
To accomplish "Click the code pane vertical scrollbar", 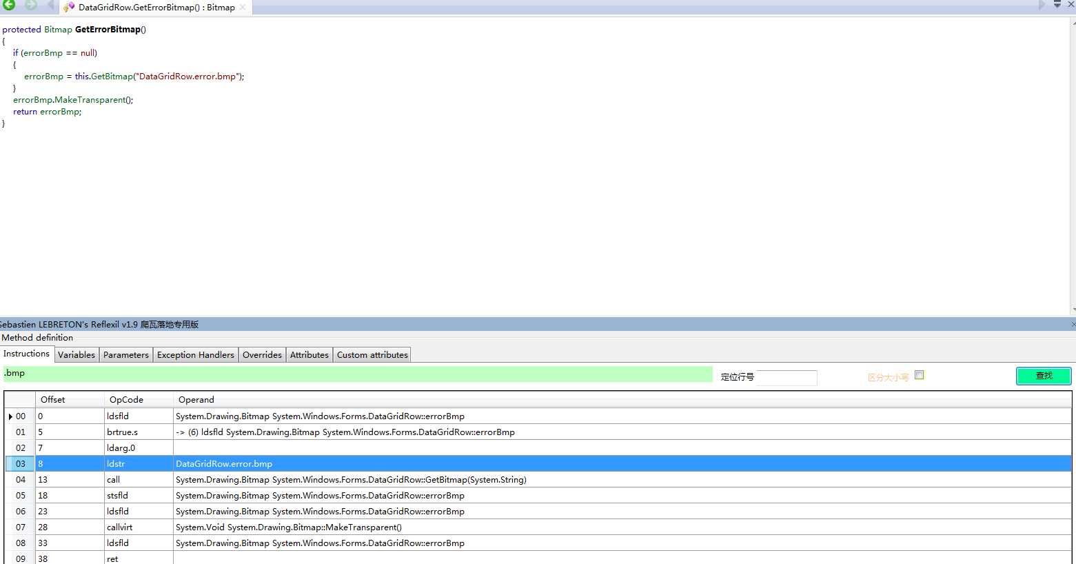I will [x=1073, y=165].
